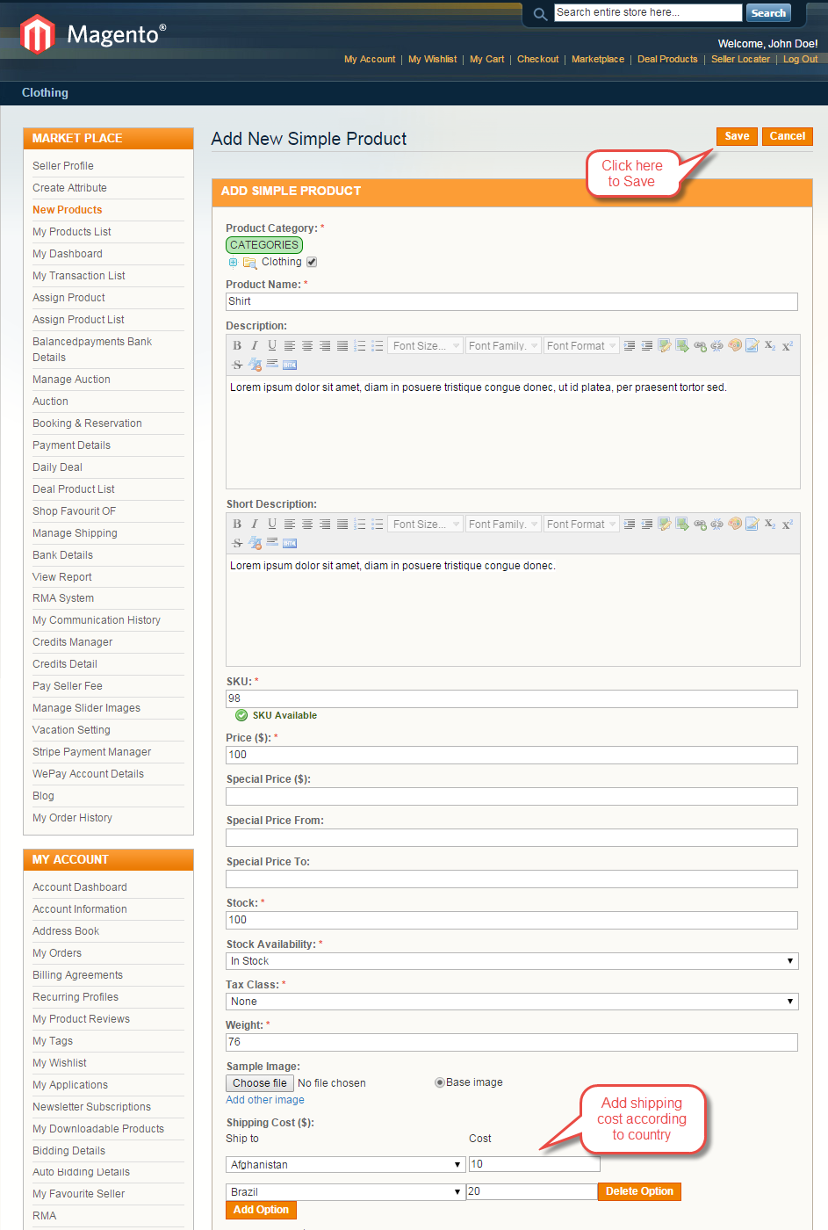Open Seller Profile in Market Place menu
This screenshot has height=1230, width=828.
(x=63, y=166)
